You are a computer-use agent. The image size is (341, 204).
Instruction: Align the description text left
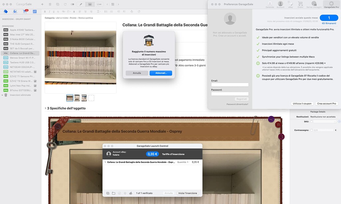coord(80,12)
